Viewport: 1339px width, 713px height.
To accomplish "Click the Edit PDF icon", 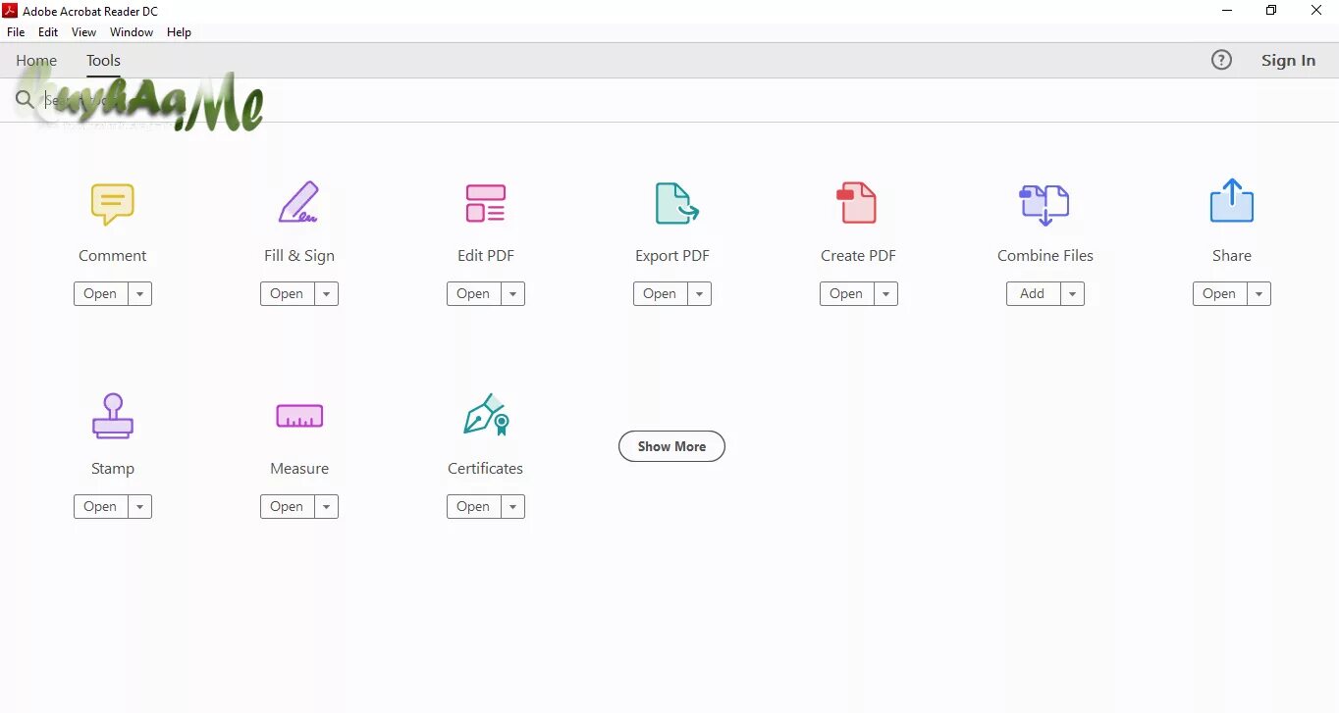I will 485,203.
